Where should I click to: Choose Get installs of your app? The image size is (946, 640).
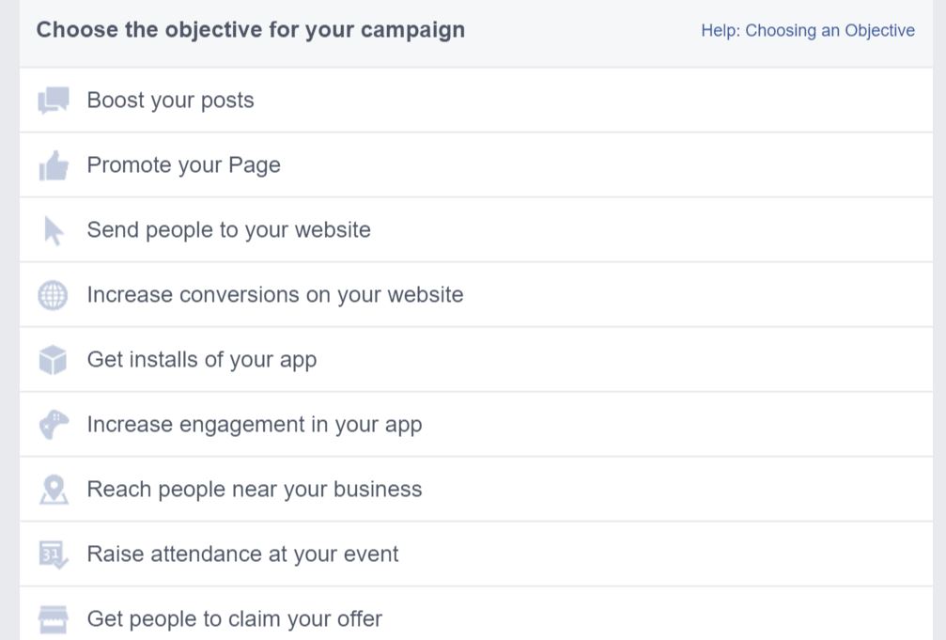201,360
